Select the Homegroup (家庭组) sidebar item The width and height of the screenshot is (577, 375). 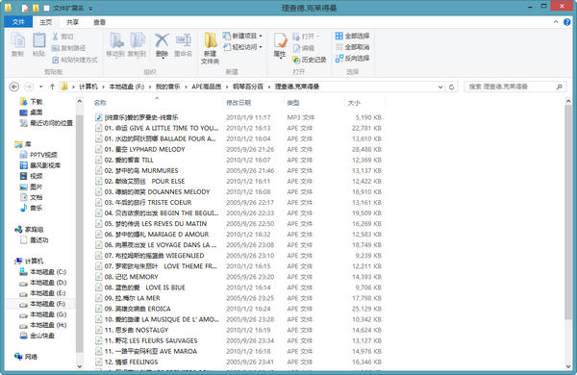click(x=29, y=229)
